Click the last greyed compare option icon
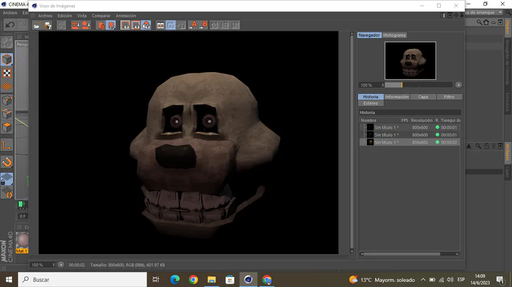 (236, 25)
